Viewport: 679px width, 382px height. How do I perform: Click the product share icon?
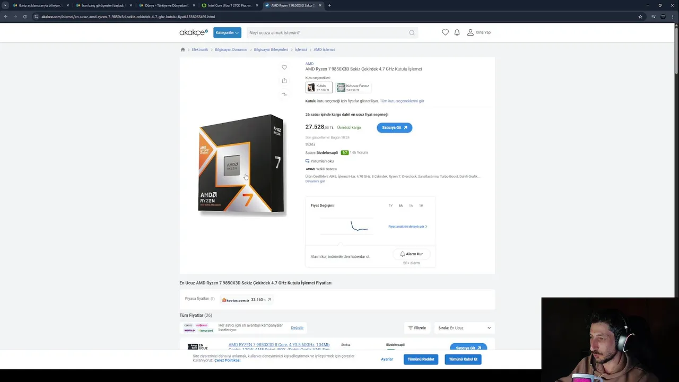(x=284, y=81)
